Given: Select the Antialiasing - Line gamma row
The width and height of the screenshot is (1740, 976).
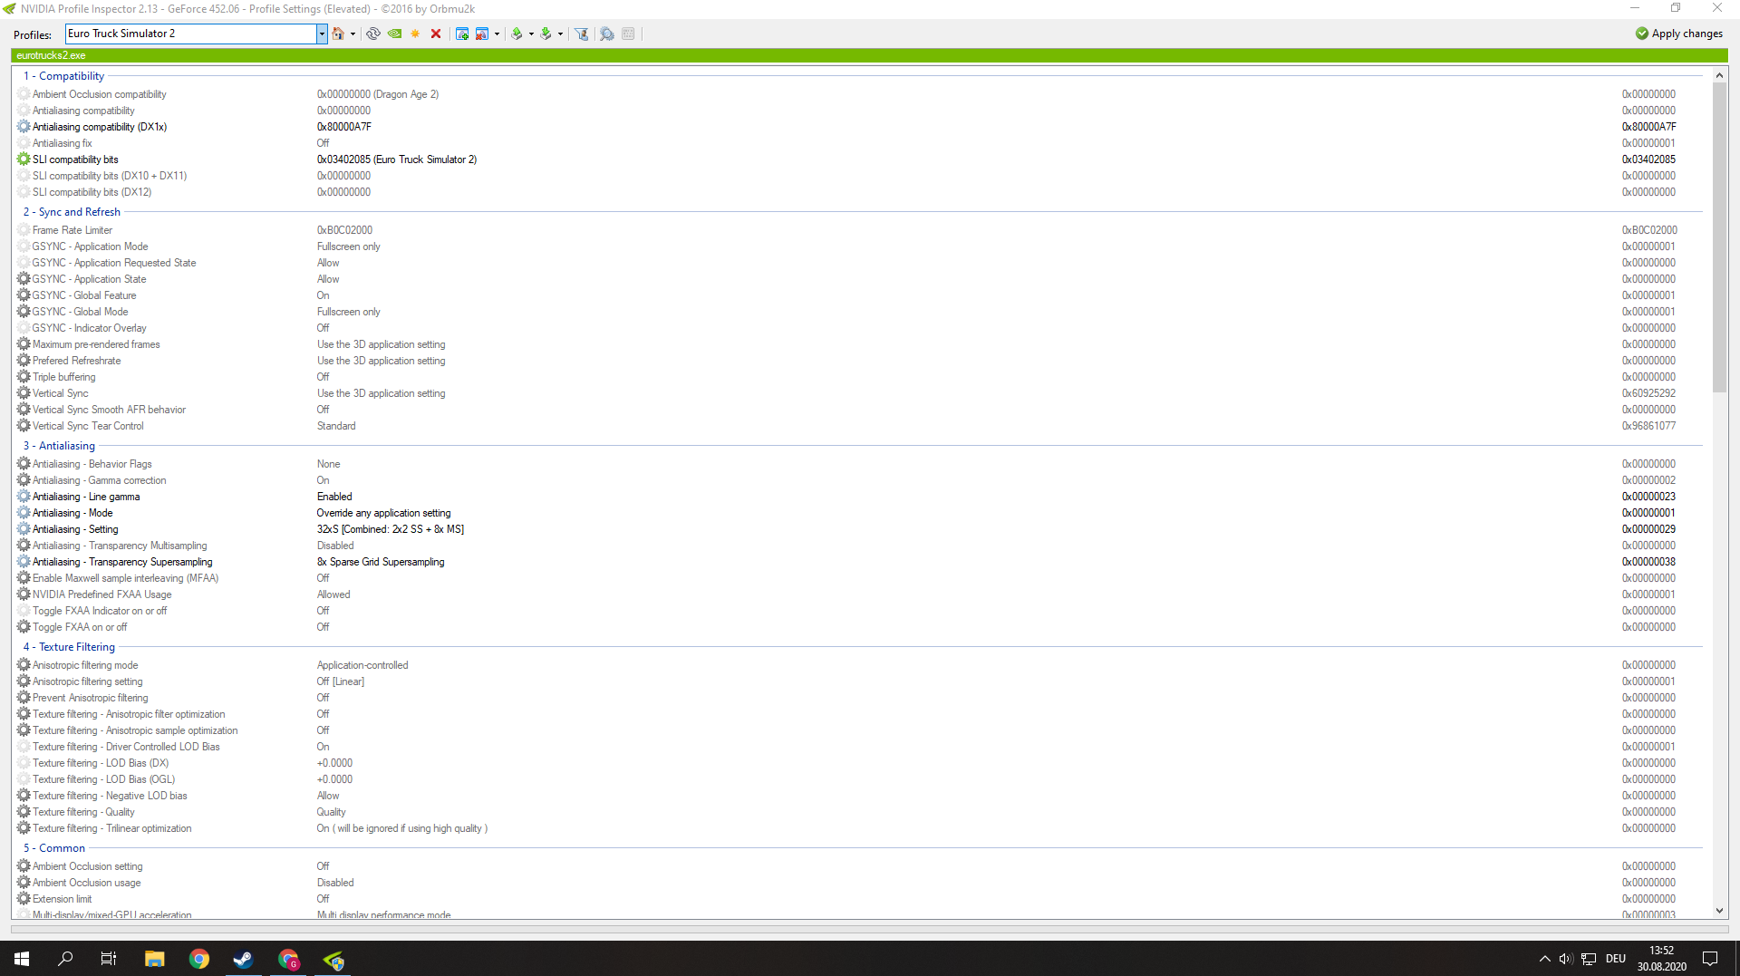Looking at the screenshot, I should pos(859,497).
